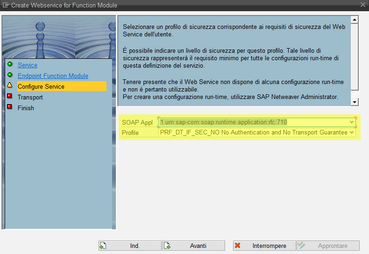This screenshot has height=254, width=369.
Task: Click the yellow warning triangle beside Configure Service
Action: click(10, 85)
